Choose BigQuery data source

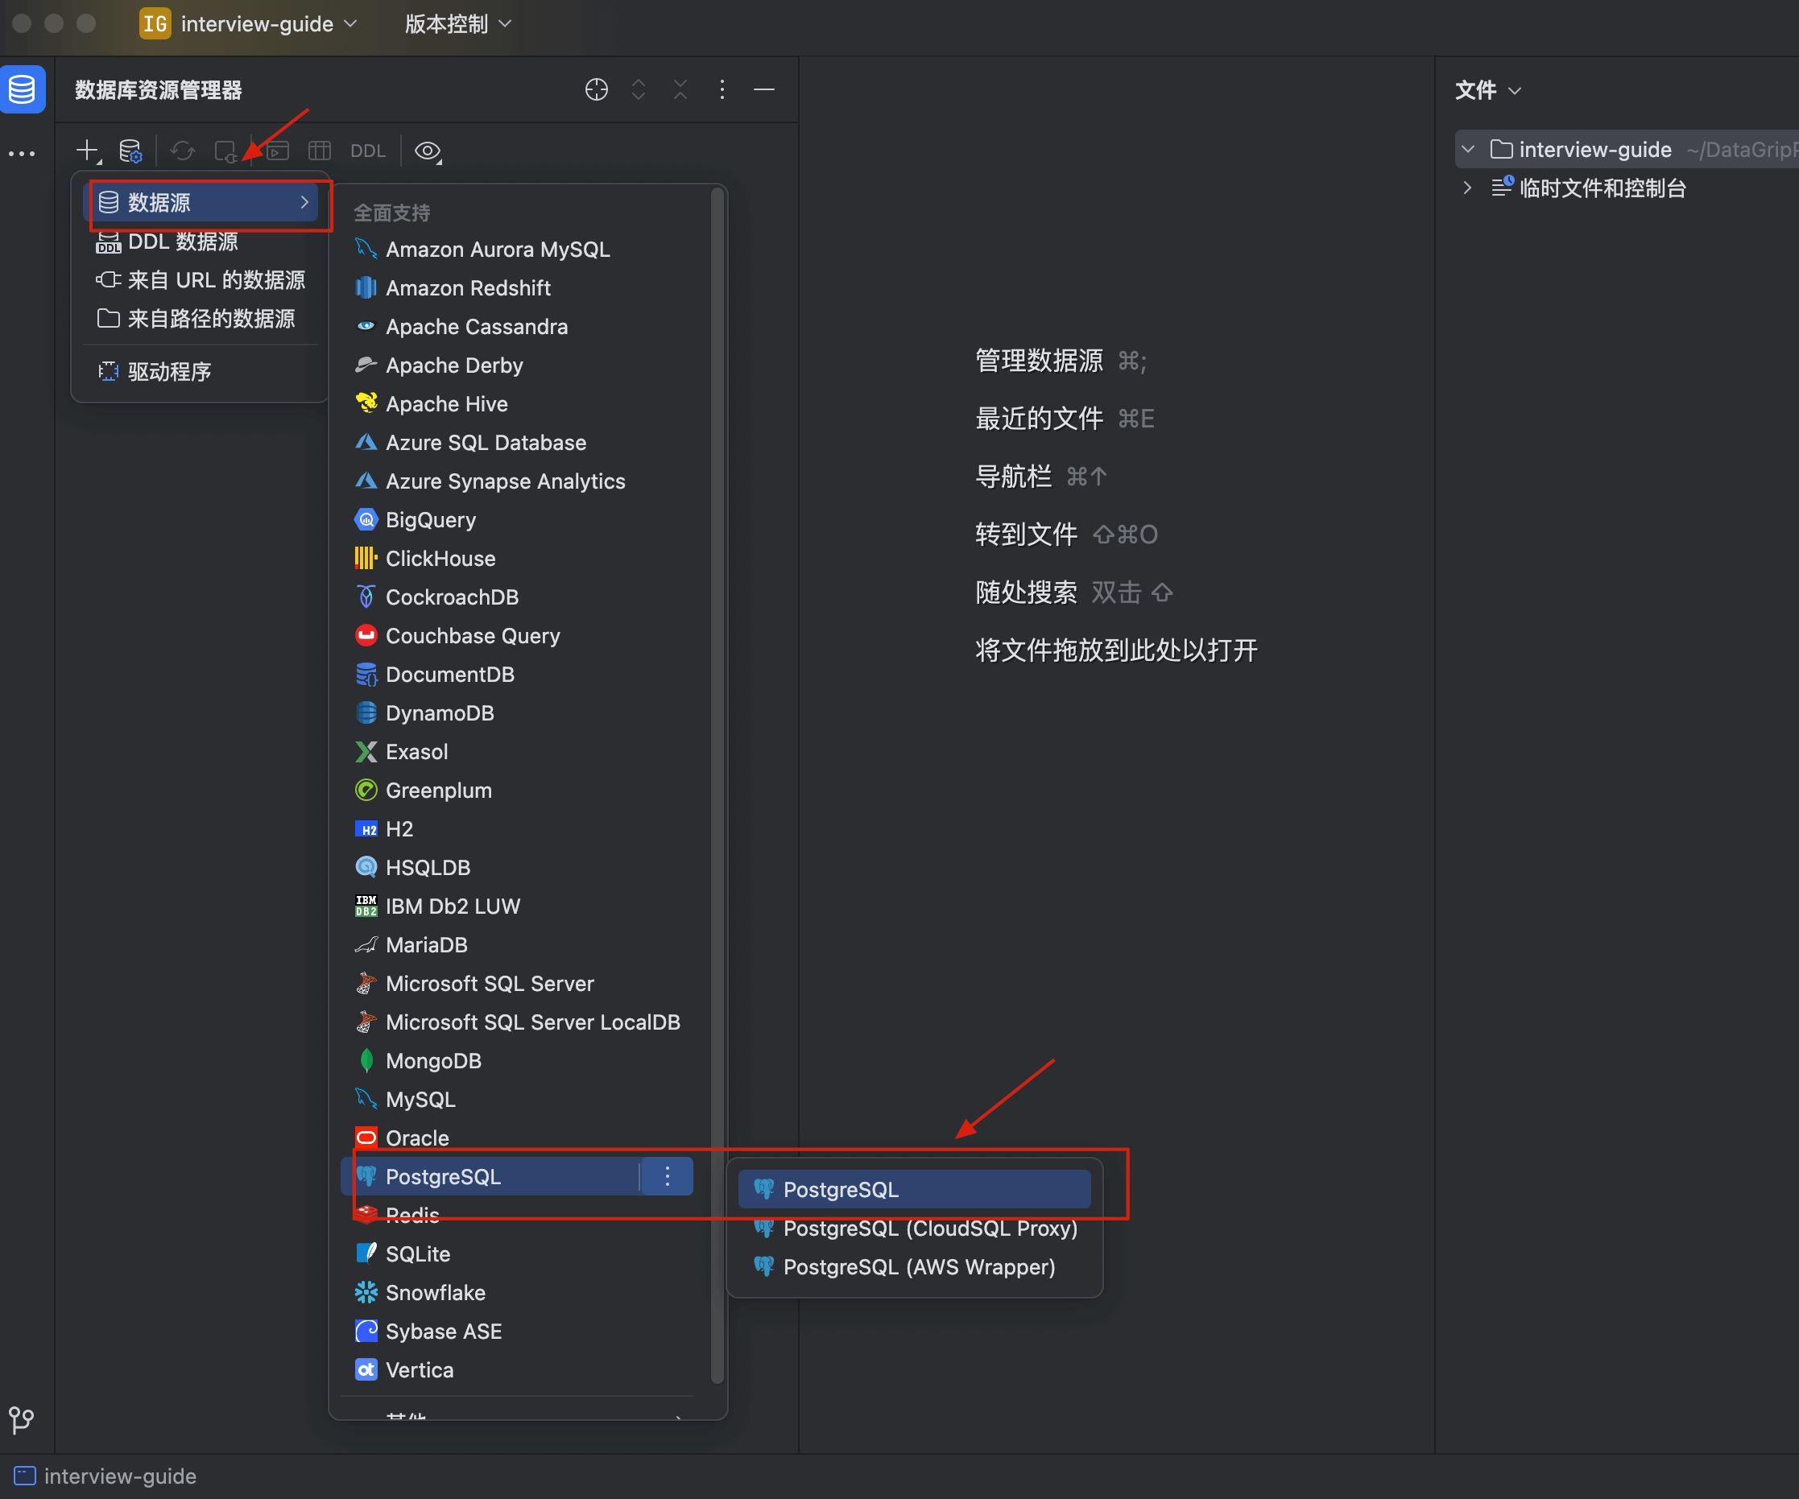tap(518, 520)
